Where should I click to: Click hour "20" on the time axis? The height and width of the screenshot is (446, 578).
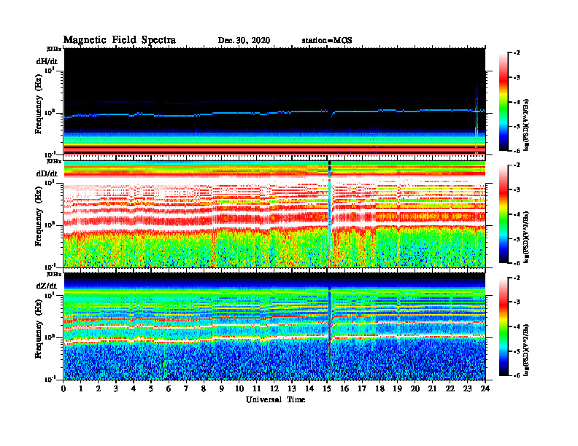click(415, 388)
